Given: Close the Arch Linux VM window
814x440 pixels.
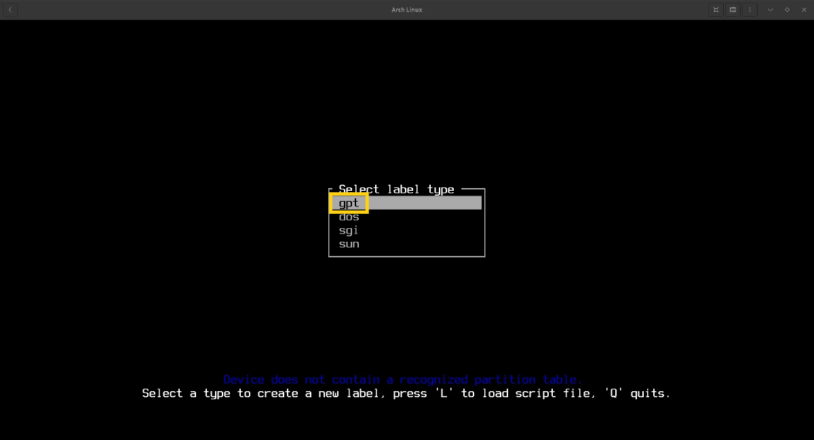Looking at the screenshot, I should [804, 10].
